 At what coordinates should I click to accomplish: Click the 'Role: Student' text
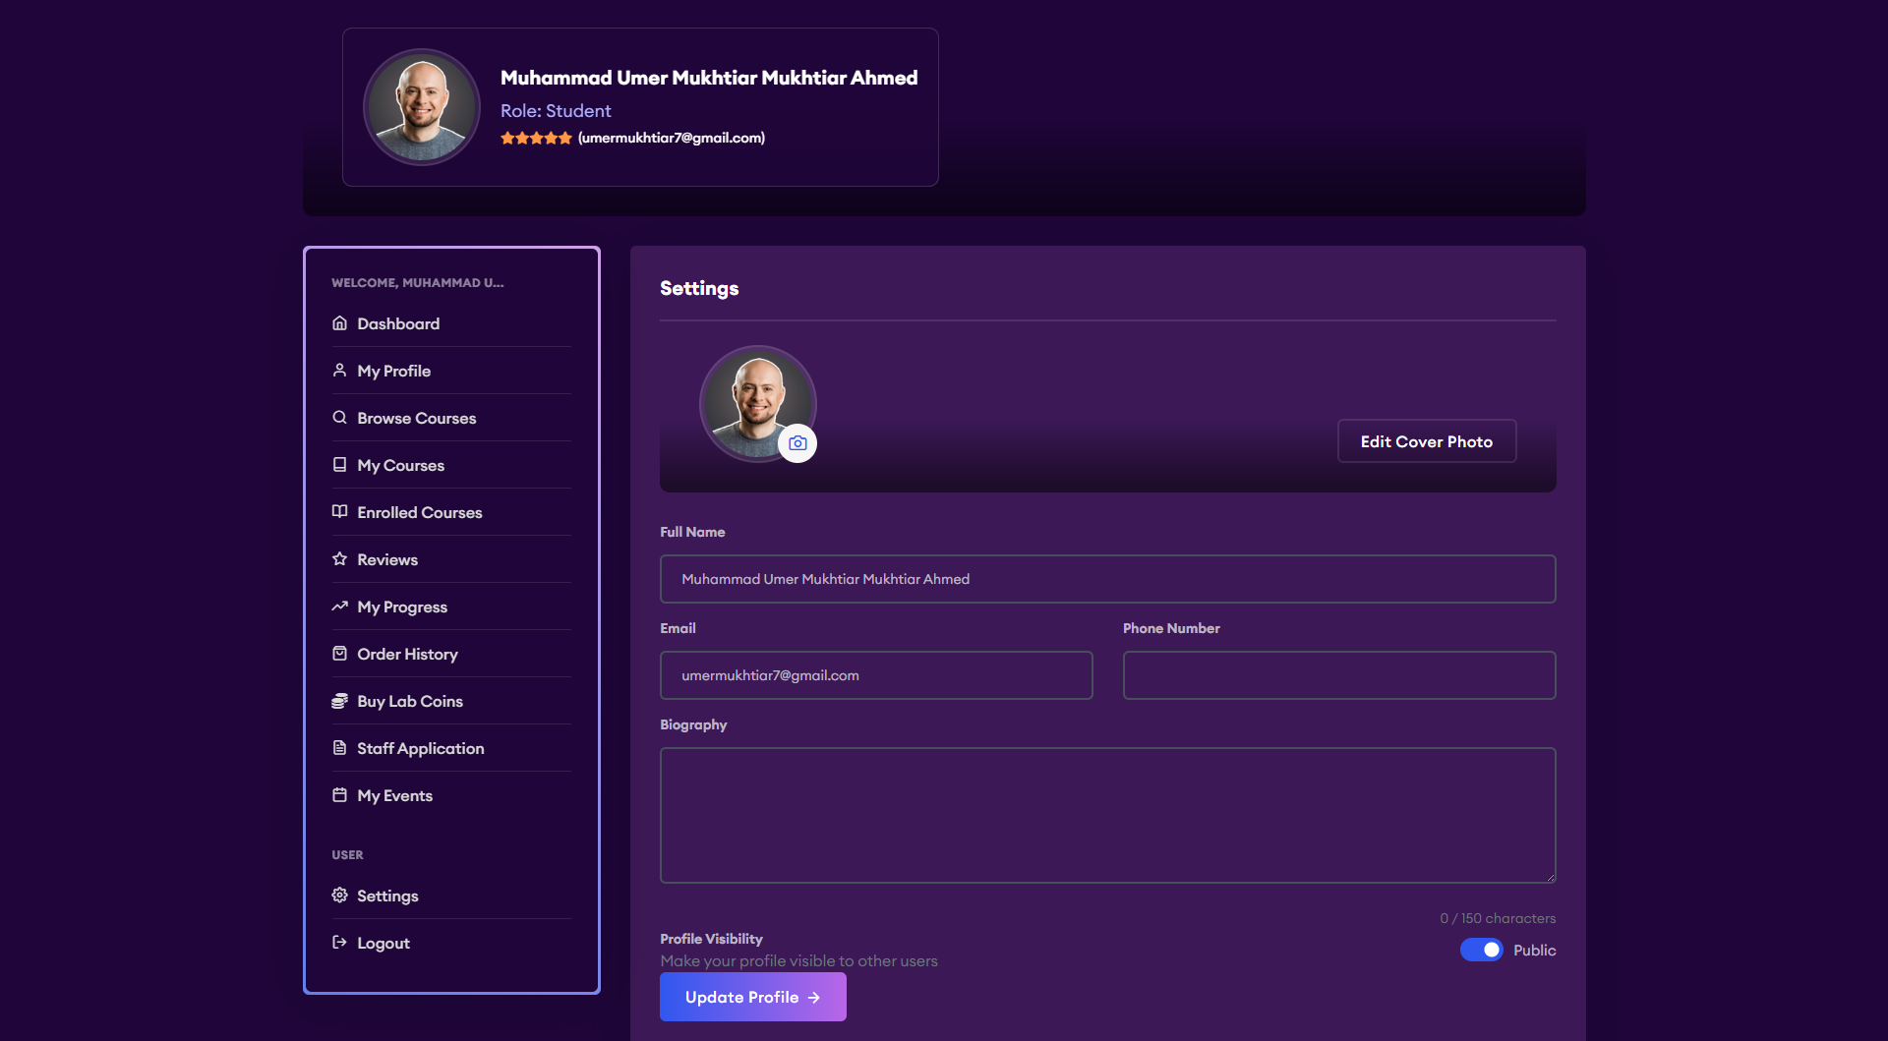pos(556,111)
